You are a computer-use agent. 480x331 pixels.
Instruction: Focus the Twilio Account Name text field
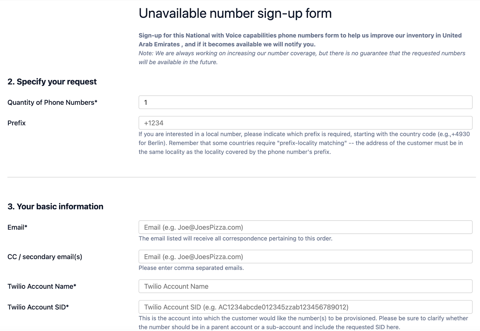point(305,286)
